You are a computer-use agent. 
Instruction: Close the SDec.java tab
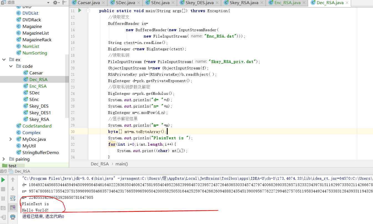[x=139, y=3]
